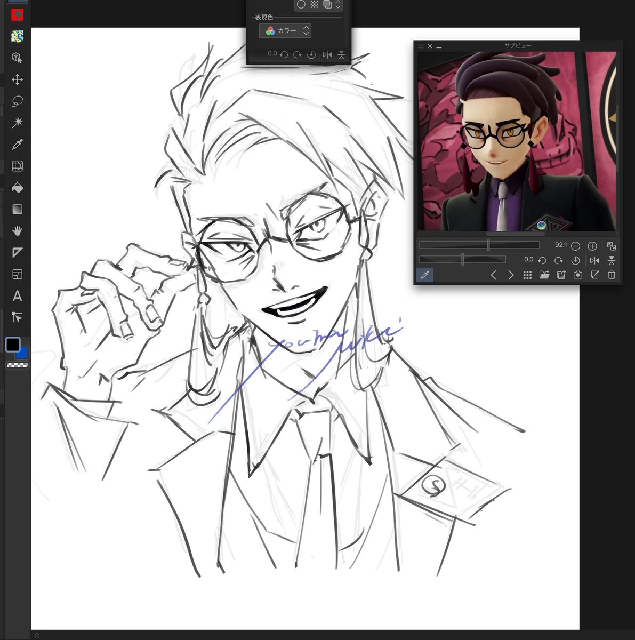
Task: Open the up-down arrows beside overlapping squares
Action: point(338,5)
